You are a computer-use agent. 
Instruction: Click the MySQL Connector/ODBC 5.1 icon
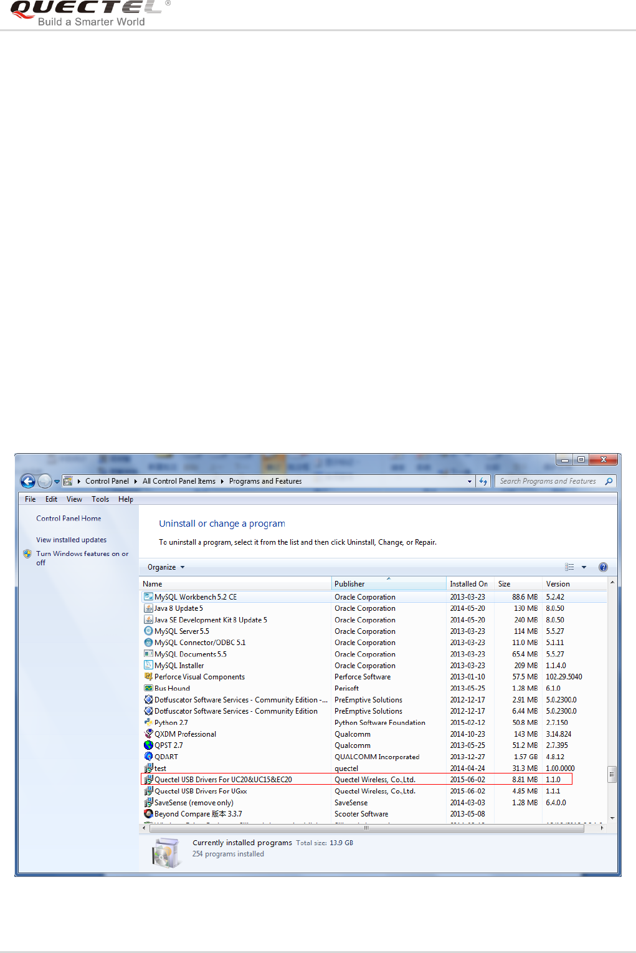point(148,643)
